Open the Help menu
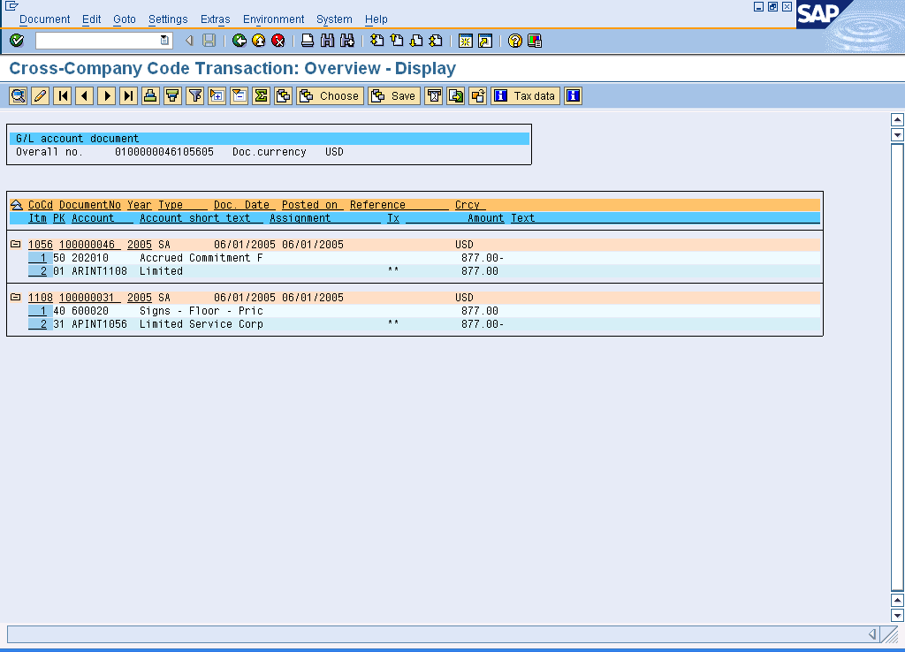 coord(376,19)
